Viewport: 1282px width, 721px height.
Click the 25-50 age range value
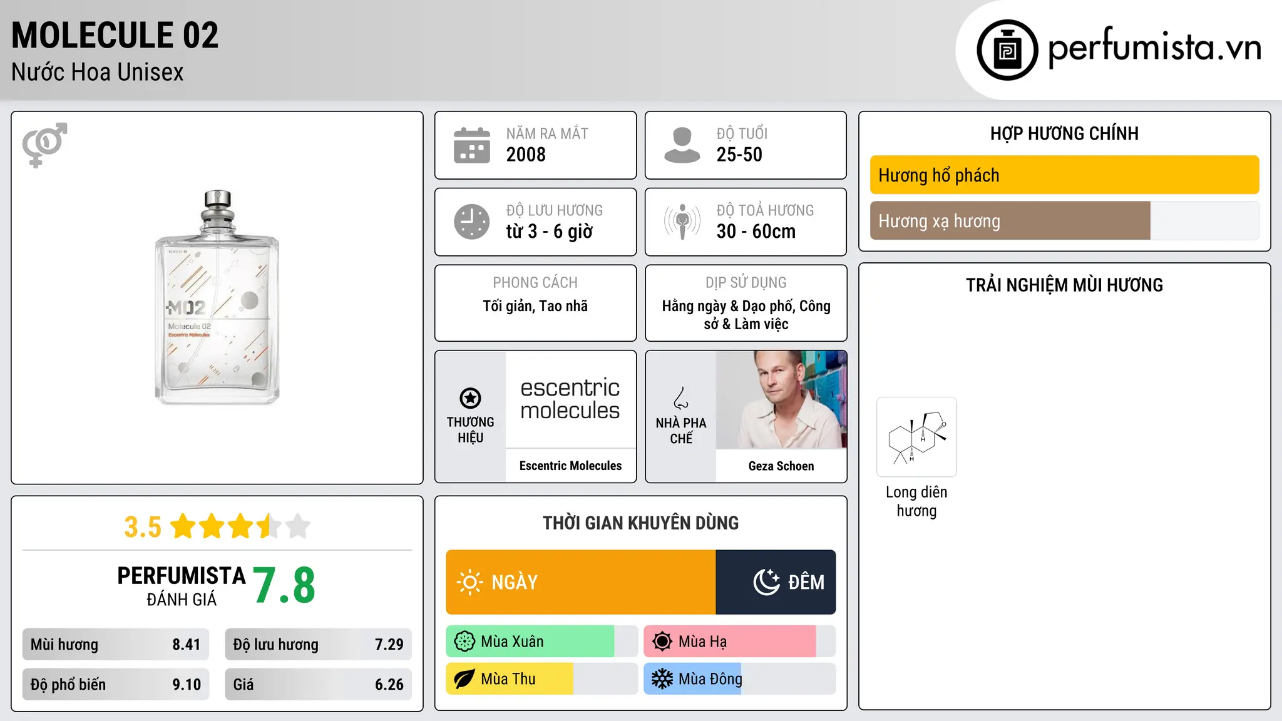coord(739,155)
